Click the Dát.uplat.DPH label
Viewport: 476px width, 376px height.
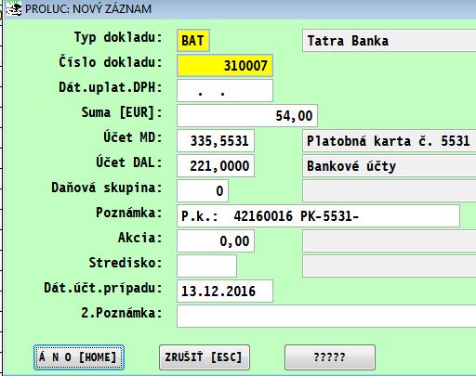pyautogui.click(x=111, y=87)
